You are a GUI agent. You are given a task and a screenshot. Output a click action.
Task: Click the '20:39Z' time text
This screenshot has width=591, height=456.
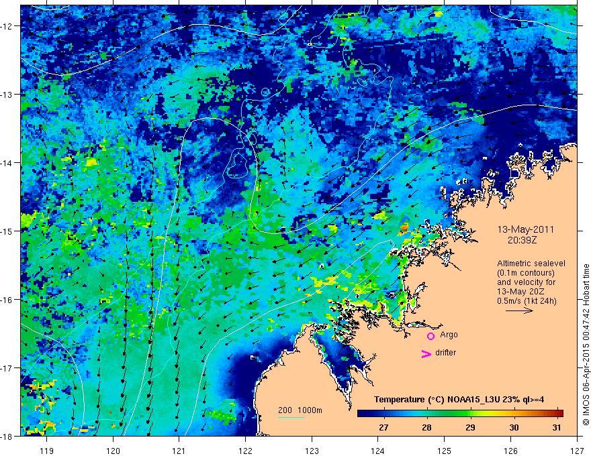522,240
